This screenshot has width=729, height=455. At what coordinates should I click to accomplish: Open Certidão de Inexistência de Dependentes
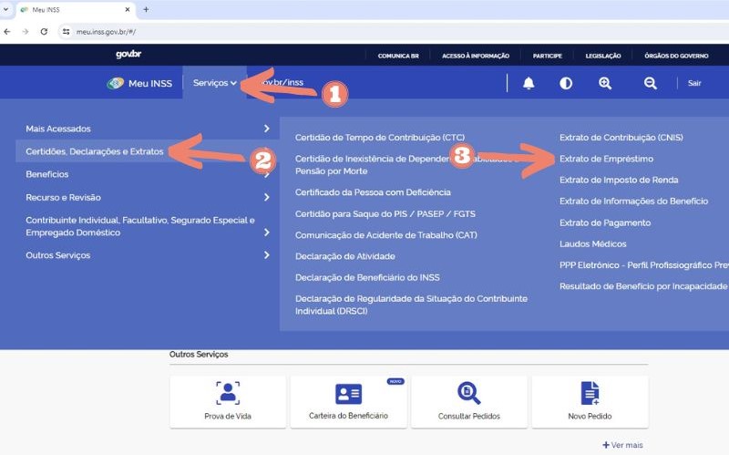click(x=406, y=165)
